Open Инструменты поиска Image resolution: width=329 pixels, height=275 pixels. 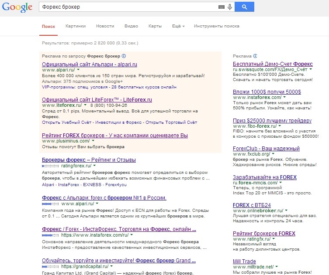tap(217, 26)
